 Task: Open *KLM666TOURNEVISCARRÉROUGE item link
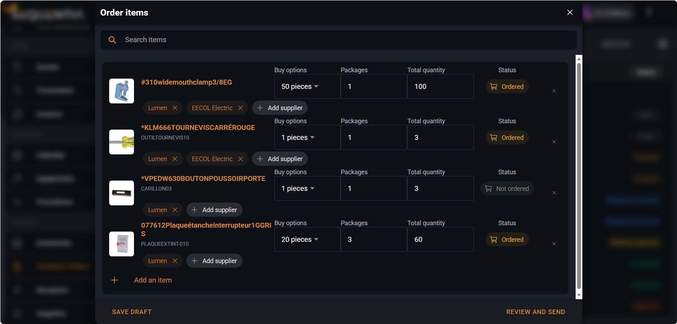[198, 127]
